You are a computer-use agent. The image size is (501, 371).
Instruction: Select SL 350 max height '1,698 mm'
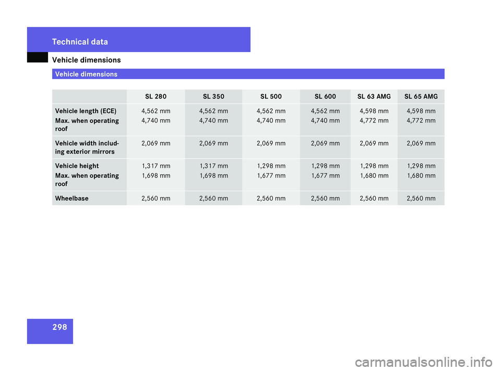(214, 176)
